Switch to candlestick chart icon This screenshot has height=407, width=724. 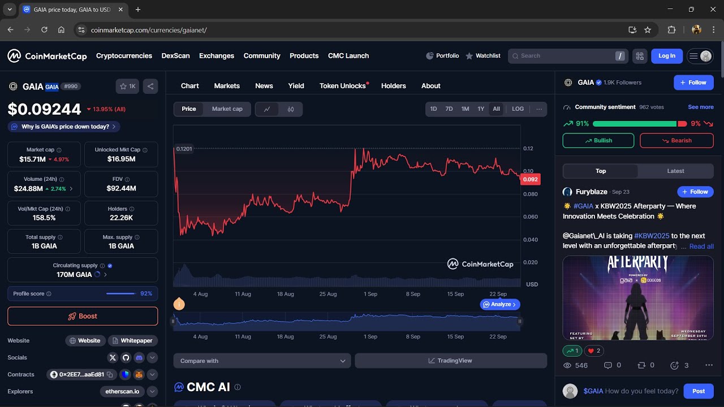click(x=291, y=109)
